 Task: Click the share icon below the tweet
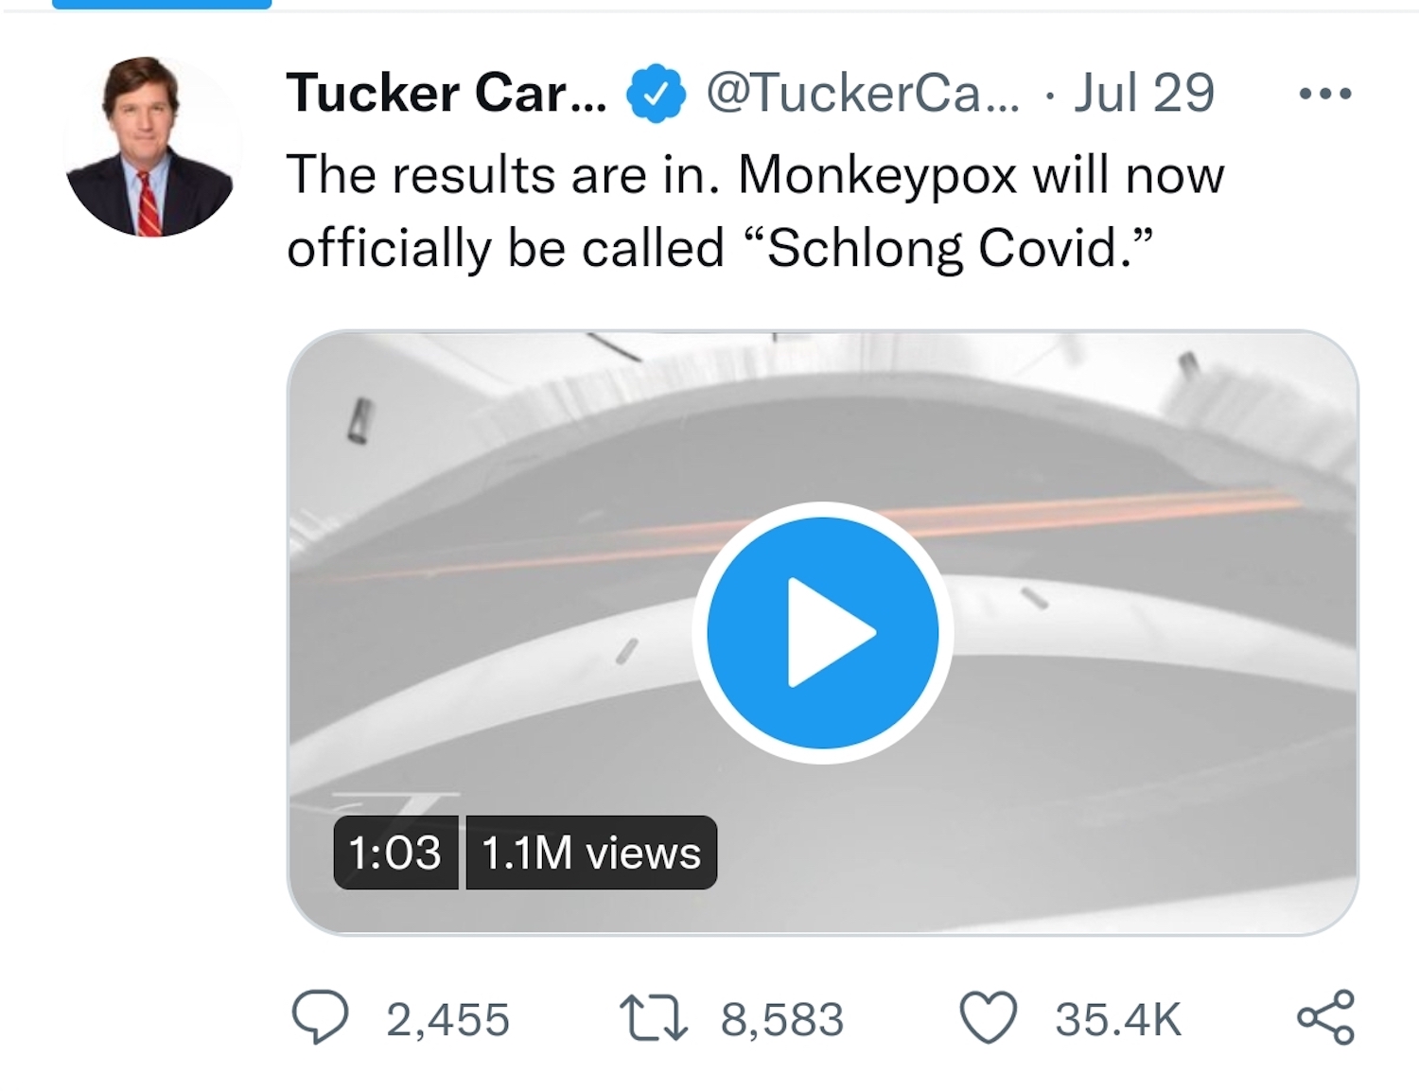[1325, 1018]
